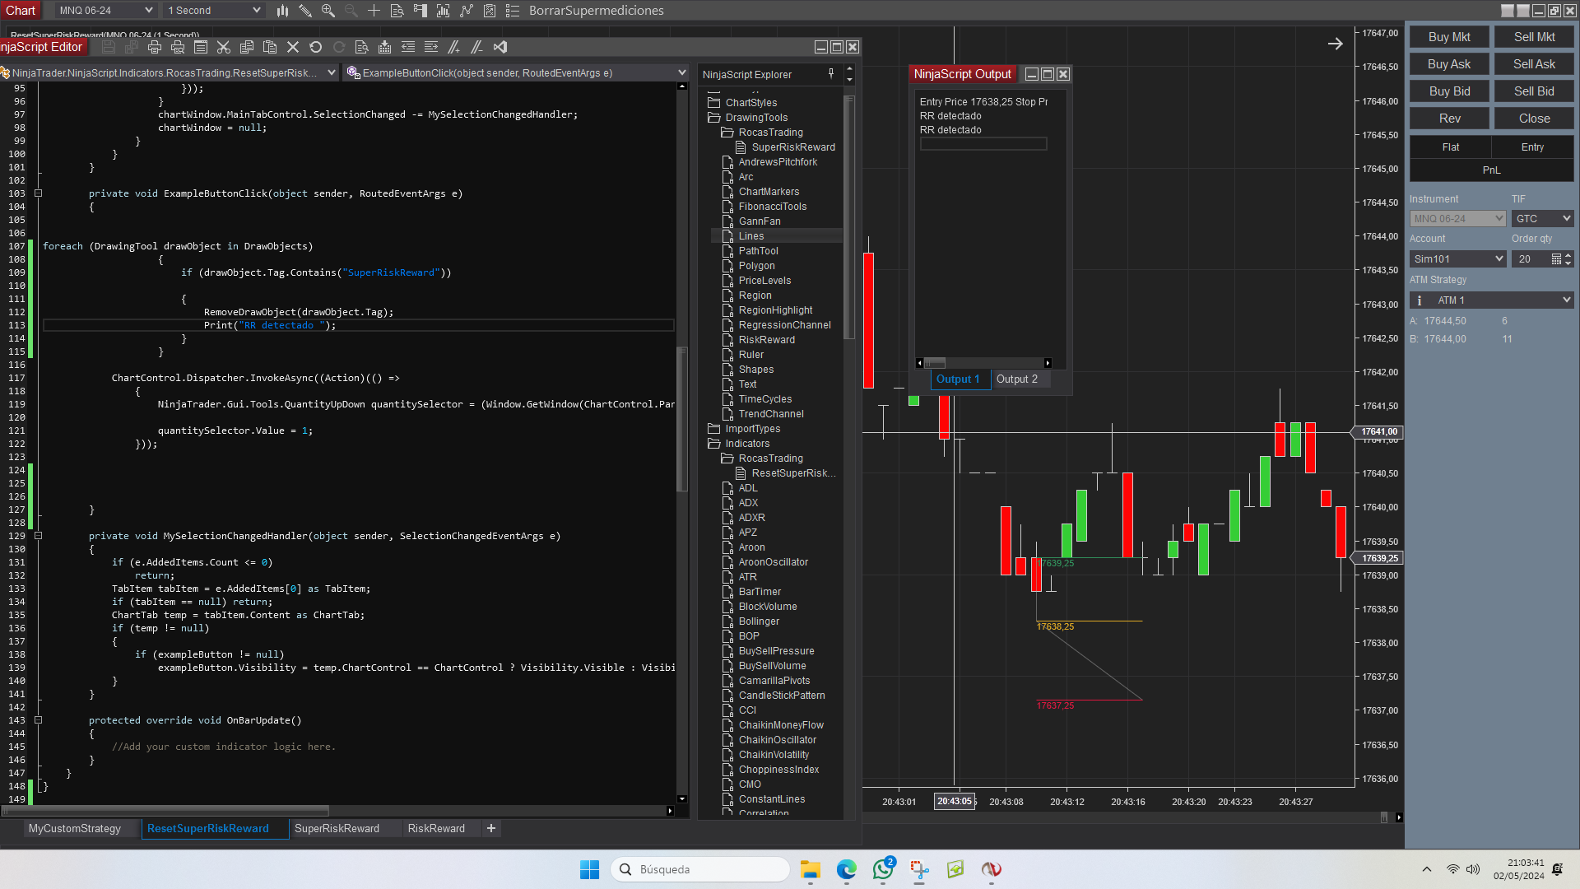The image size is (1580, 889).
Task: Switch to the Output 2 tab
Action: [1016, 379]
